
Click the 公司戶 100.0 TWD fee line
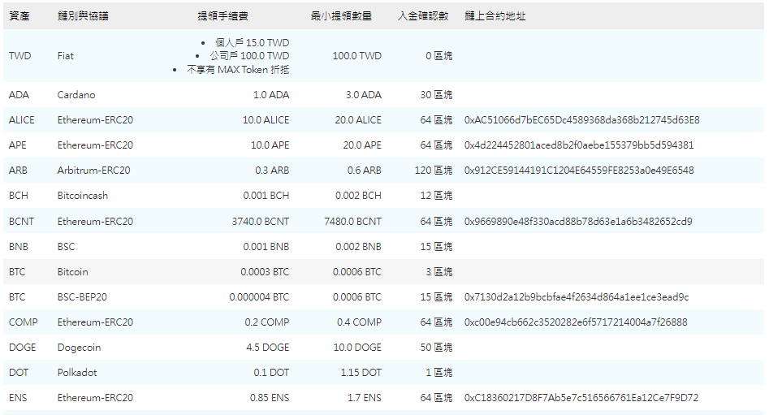click(x=249, y=56)
